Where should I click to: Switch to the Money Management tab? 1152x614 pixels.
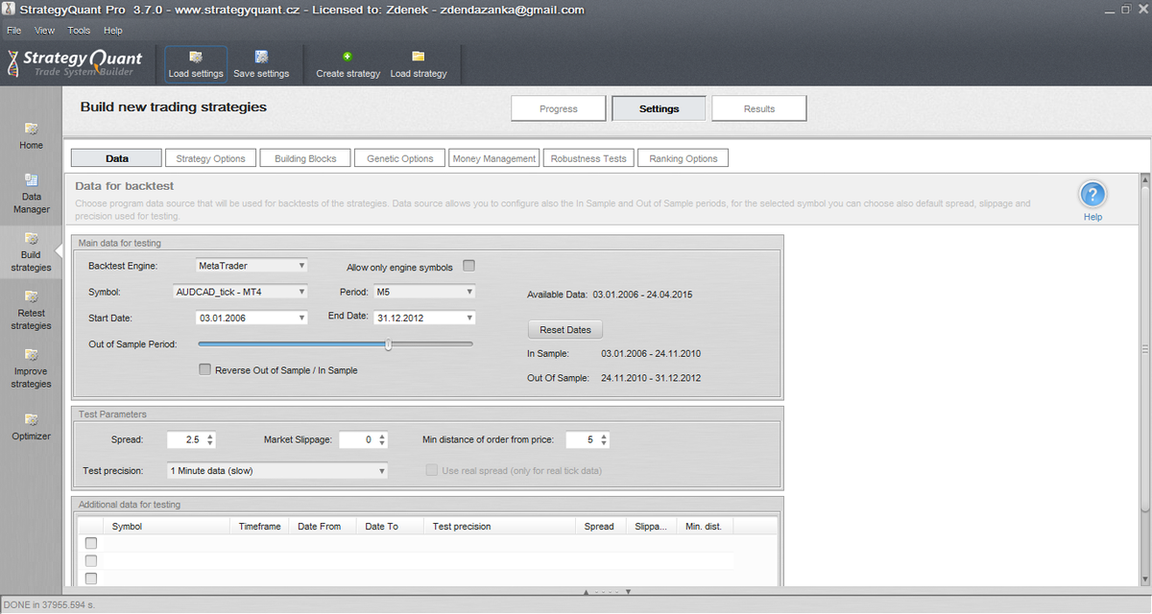click(494, 158)
